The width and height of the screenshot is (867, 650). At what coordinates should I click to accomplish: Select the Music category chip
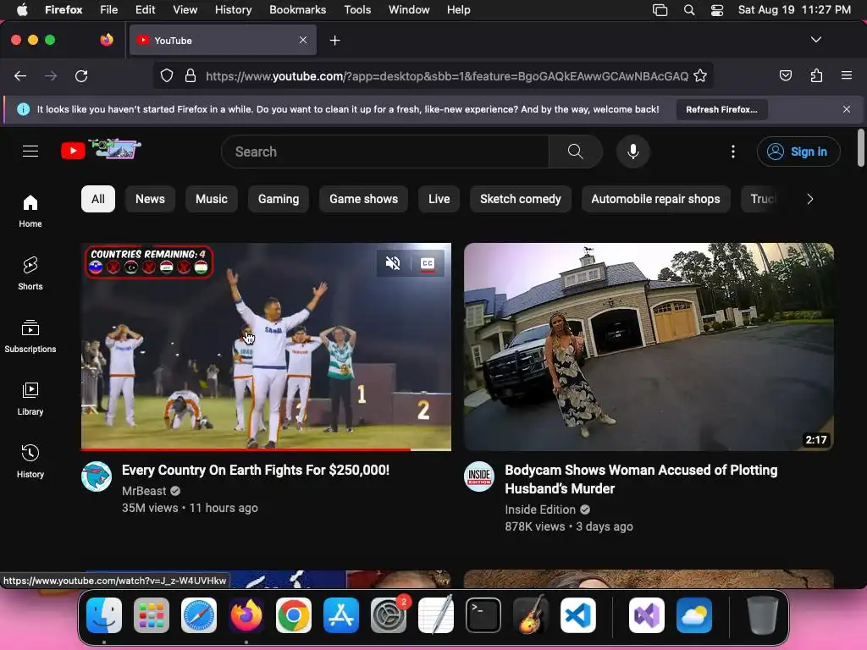point(211,199)
